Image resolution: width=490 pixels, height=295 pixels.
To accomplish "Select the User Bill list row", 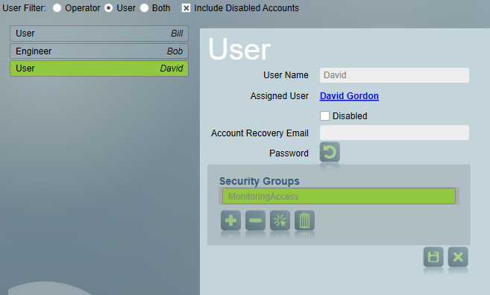I will click(99, 34).
